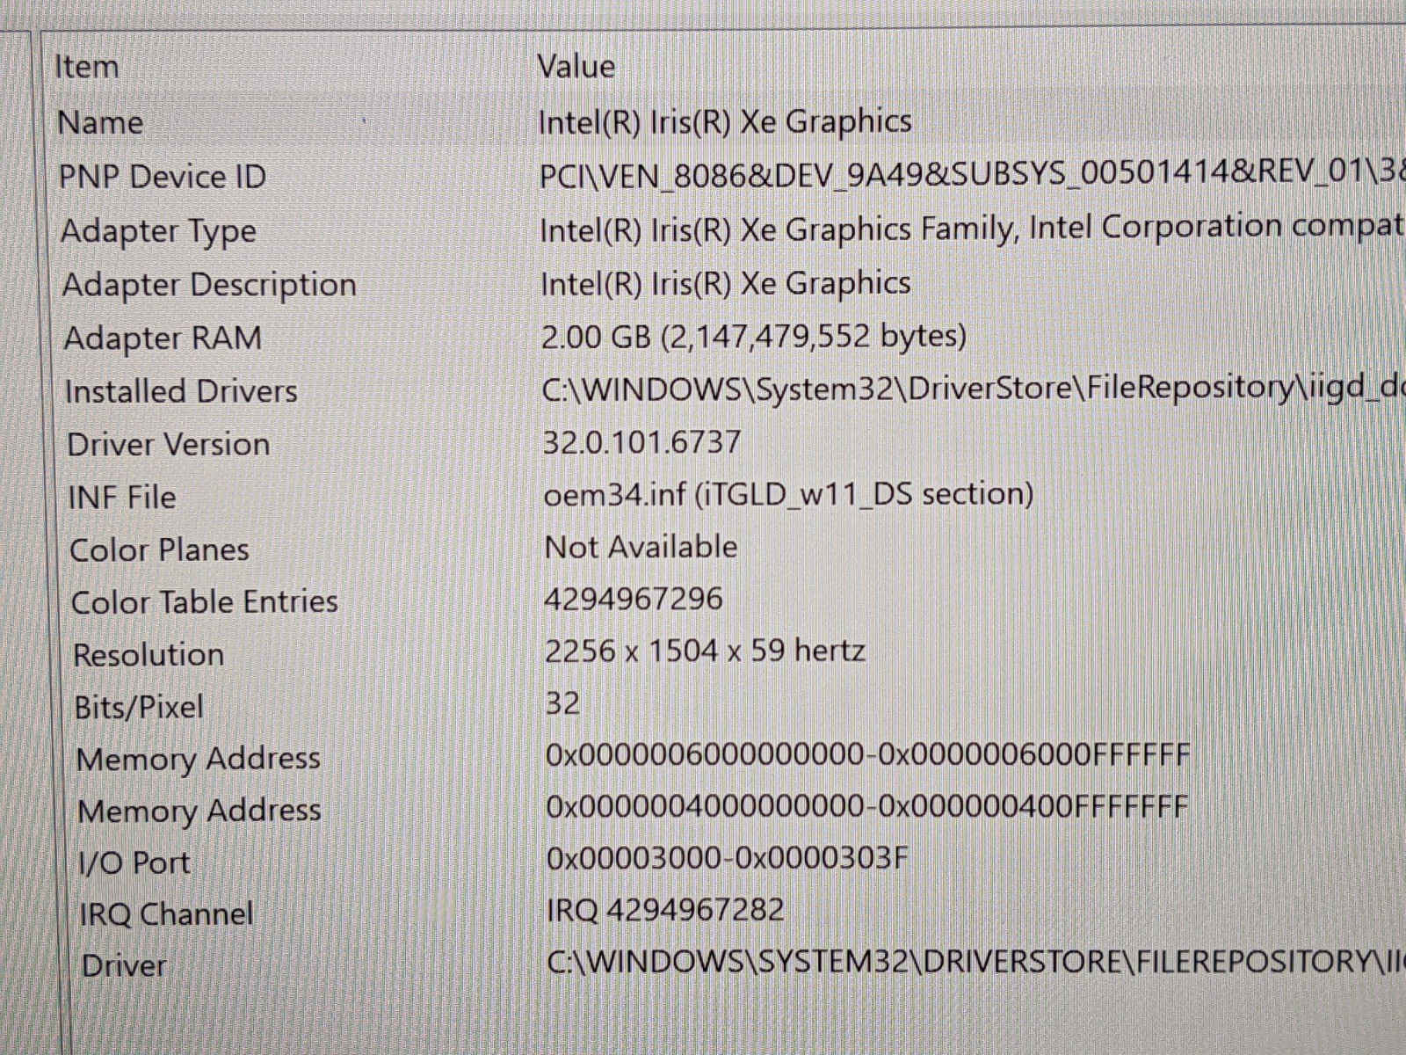Click the Adapter Description value text
The image size is (1406, 1055).
point(725,283)
